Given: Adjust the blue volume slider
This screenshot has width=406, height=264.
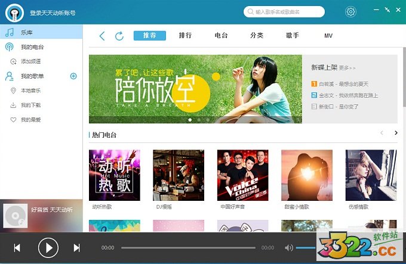Looking at the screenshot, I should 306,248.
